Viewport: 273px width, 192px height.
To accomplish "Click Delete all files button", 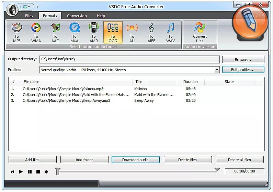I will pyautogui.click(x=240, y=159).
